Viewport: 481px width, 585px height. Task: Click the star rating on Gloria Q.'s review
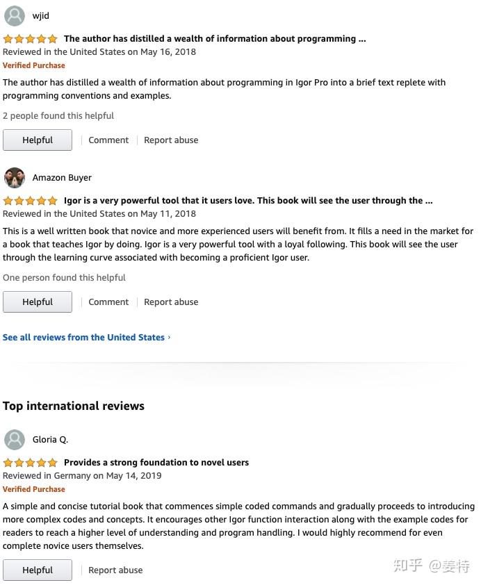point(31,463)
